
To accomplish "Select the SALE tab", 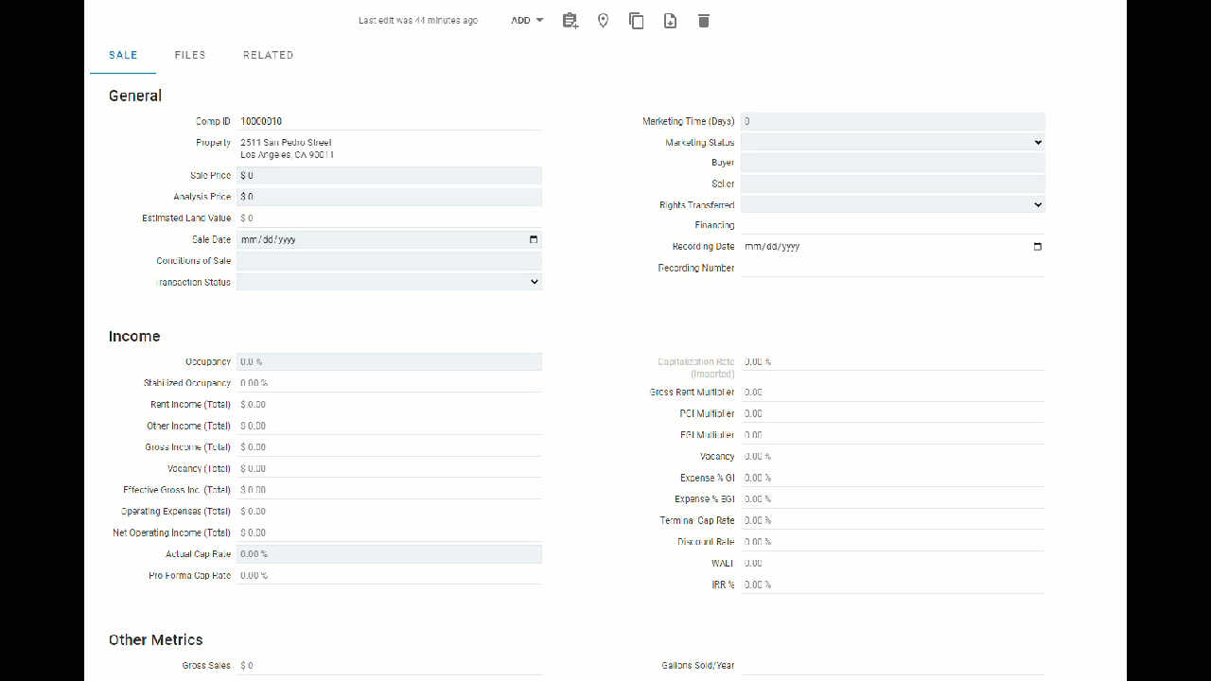I will [x=122, y=55].
